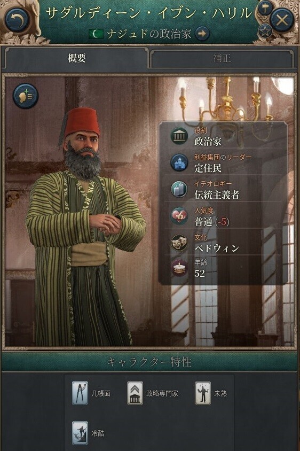
Task: Toggle the star favorite icon
Action: click(265, 31)
